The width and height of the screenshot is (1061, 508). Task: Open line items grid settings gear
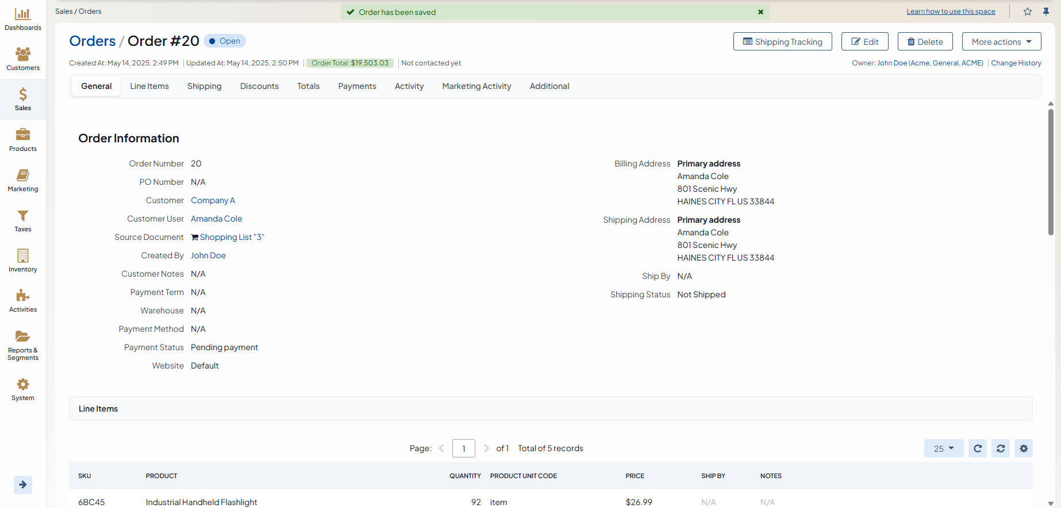[1024, 448]
